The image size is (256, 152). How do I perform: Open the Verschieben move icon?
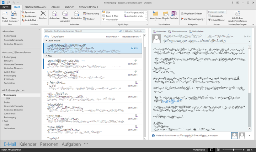(x=155, y=13)
